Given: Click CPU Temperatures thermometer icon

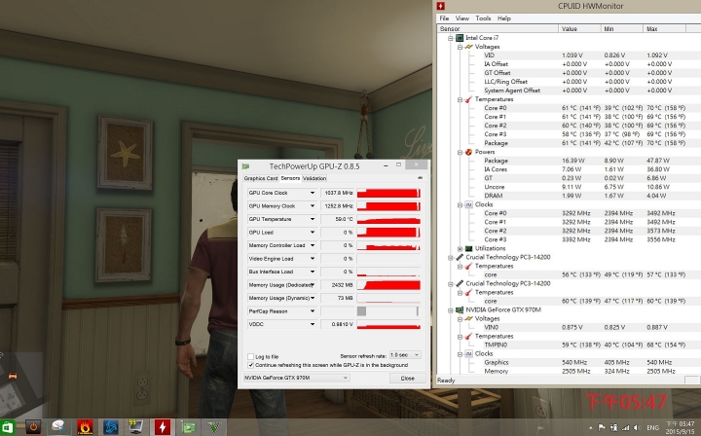Looking at the screenshot, I should pos(468,99).
